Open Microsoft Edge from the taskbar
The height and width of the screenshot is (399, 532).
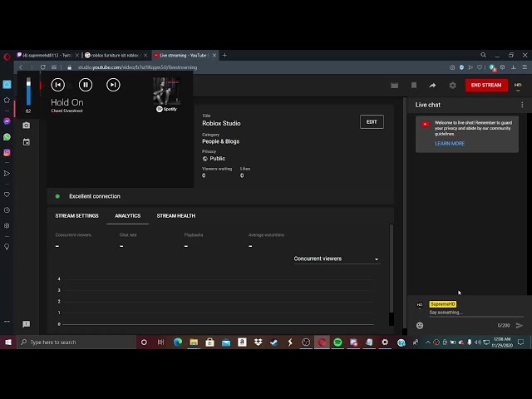click(x=178, y=342)
